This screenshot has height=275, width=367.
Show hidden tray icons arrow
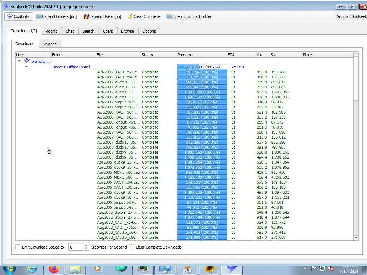pos(305,269)
